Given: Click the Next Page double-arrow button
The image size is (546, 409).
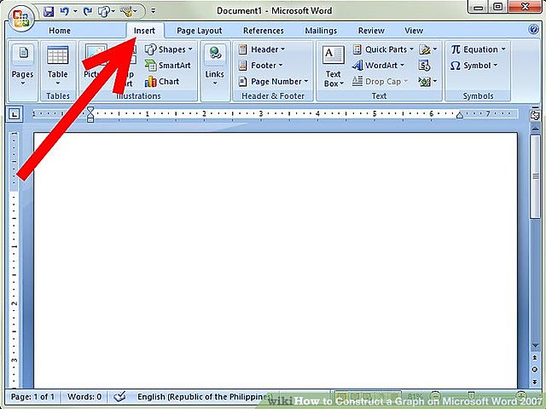Looking at the screenshot, I should (535, 382).
